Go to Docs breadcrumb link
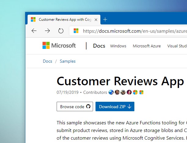This screenshot has width=187, height=143. pyautogui.click(x=47, y=61)
